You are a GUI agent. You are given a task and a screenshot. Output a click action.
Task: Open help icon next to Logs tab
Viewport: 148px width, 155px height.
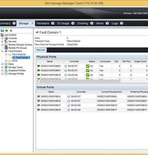click(x=121, y=23)
